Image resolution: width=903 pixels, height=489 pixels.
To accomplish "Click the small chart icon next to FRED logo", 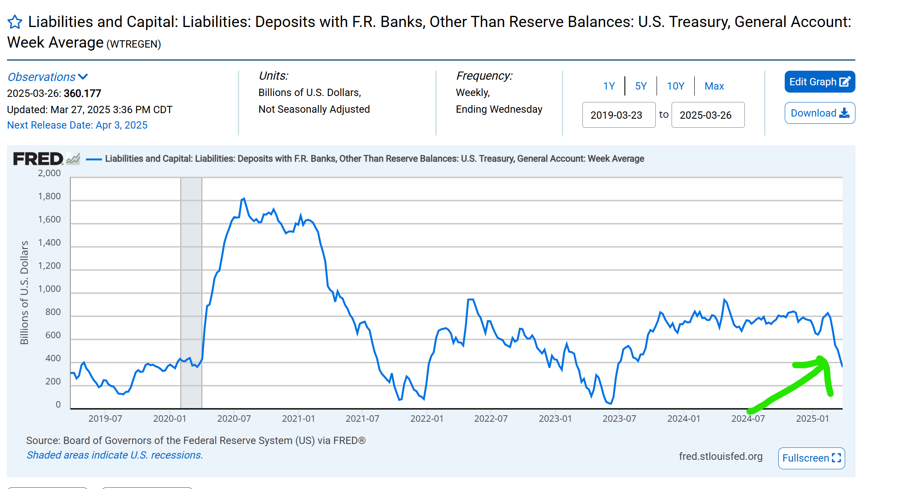I will click(x=73, y=159).
